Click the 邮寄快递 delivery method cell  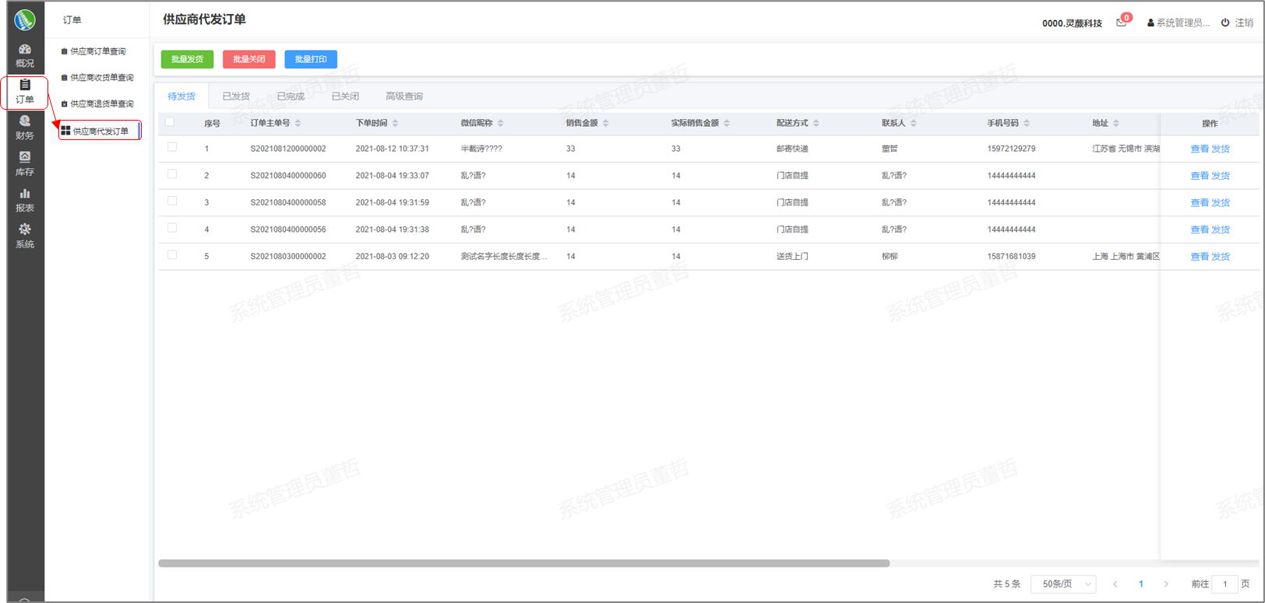(x=792, y=149)
